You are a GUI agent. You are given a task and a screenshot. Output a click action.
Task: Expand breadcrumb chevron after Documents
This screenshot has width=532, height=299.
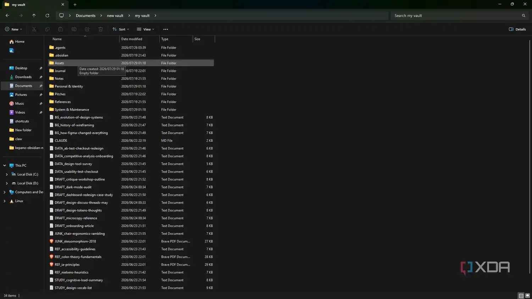point(101,16)
